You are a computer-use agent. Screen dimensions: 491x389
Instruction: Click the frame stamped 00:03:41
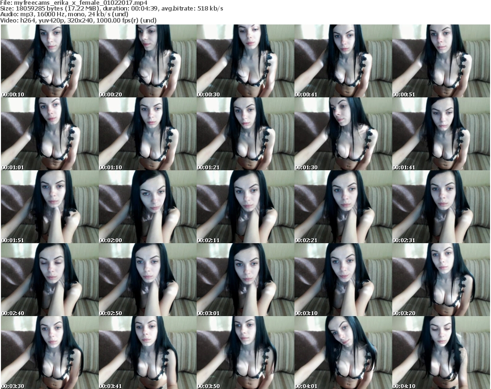click(x=148, y=353)
